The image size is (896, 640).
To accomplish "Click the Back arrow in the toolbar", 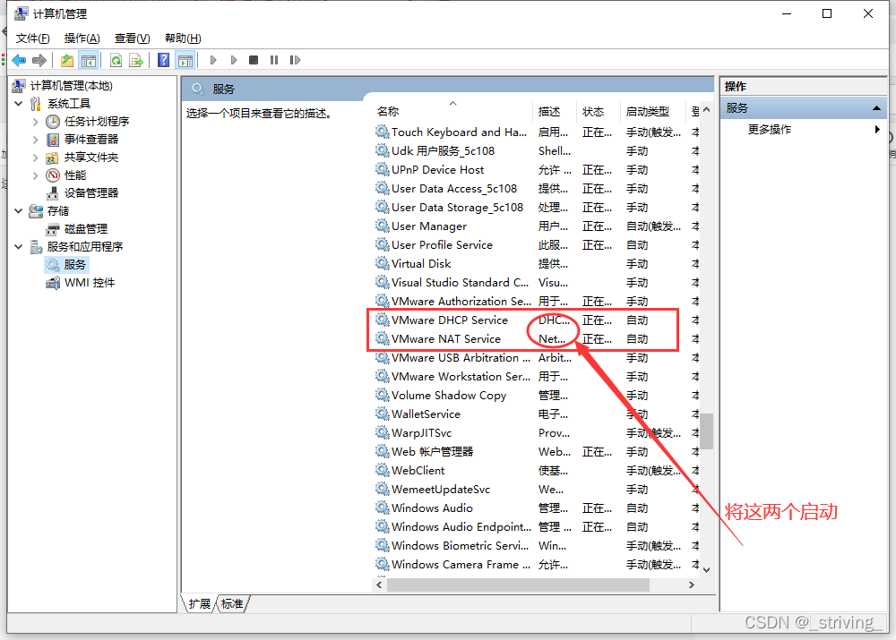I will (19, 60).
